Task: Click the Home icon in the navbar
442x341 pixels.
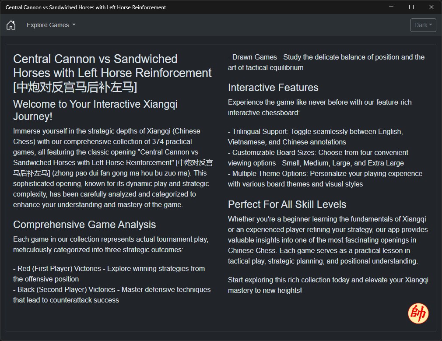Action: pos(11,25)
